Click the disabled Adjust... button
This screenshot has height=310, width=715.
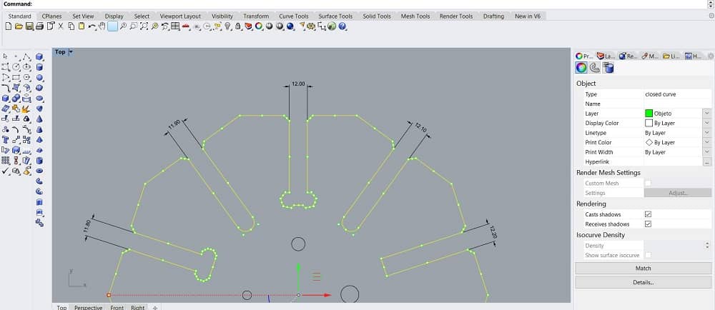(x=677, y=193)
